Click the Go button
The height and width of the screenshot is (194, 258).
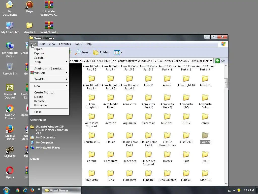220,61
